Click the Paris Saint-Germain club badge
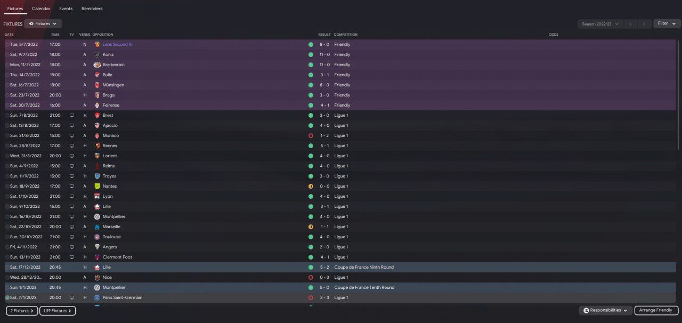This screenshot has height=323, width=682. (x=97, y=297)
